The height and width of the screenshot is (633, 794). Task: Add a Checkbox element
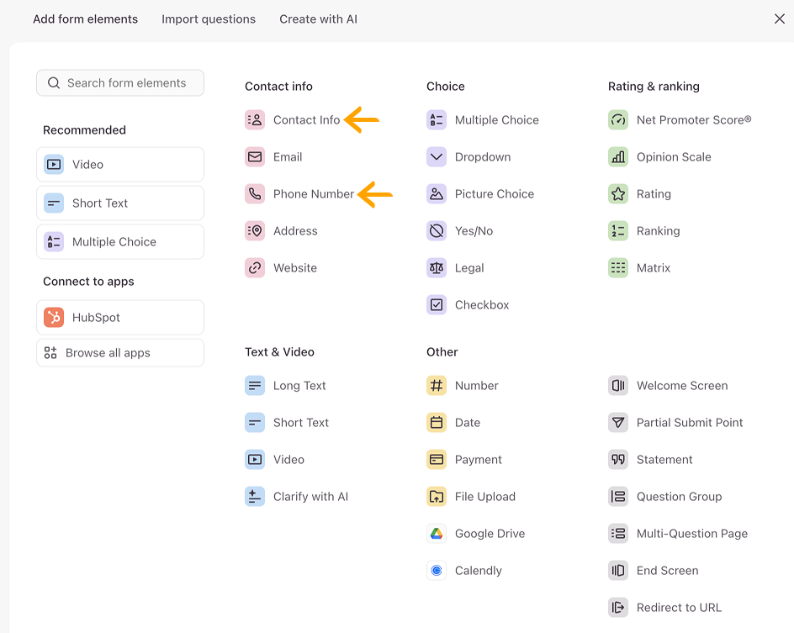468,304
